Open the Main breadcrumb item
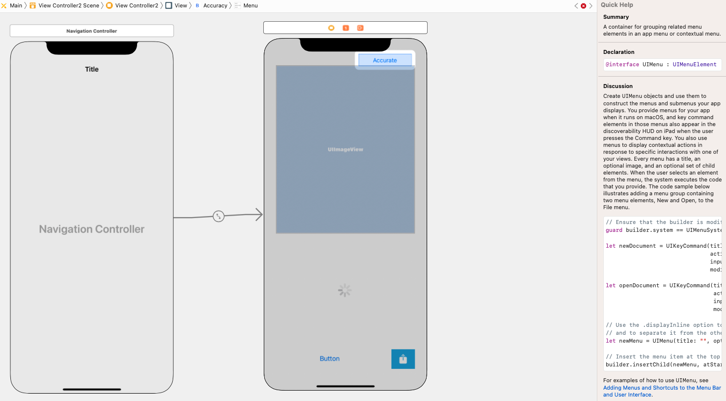The height and width of the screenshot is (401, 726). click(16, 5)
